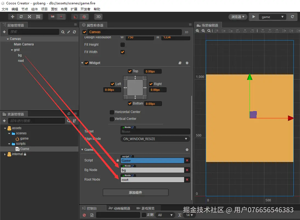Zoom in on scene editor
Viewport: 300px width, 220px height.
point(198,31)
